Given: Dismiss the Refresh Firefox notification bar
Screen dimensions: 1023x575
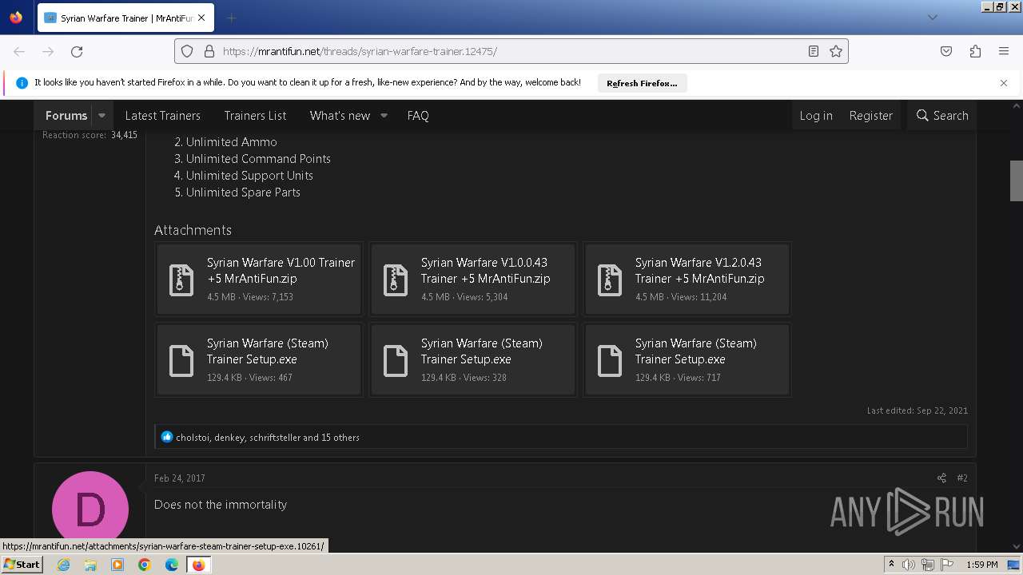Looking at the screenshot, I should [1004, 83].
